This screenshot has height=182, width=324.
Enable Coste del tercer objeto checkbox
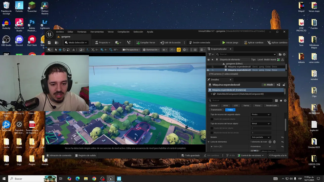212,128
